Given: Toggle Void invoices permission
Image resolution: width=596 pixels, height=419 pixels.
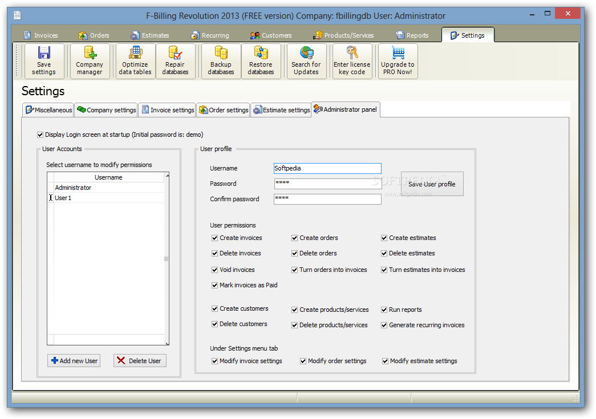Looking at the screenshot, I should [x=215, y=270].
